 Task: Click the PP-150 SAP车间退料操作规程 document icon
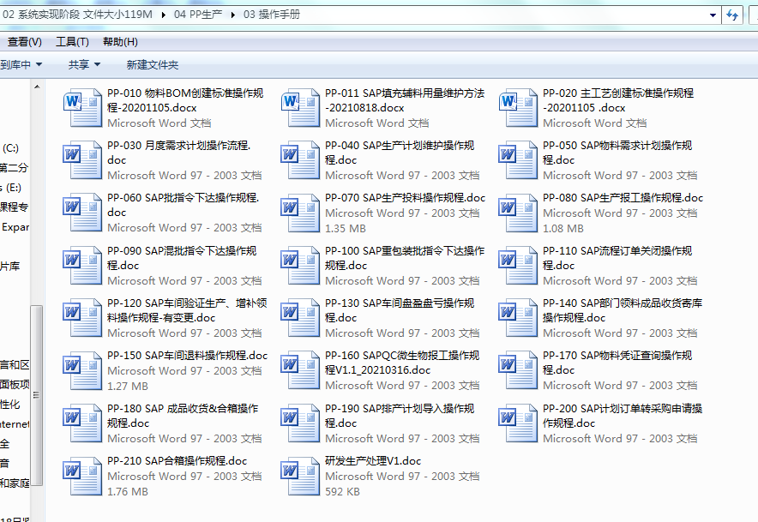coord(82,370)
